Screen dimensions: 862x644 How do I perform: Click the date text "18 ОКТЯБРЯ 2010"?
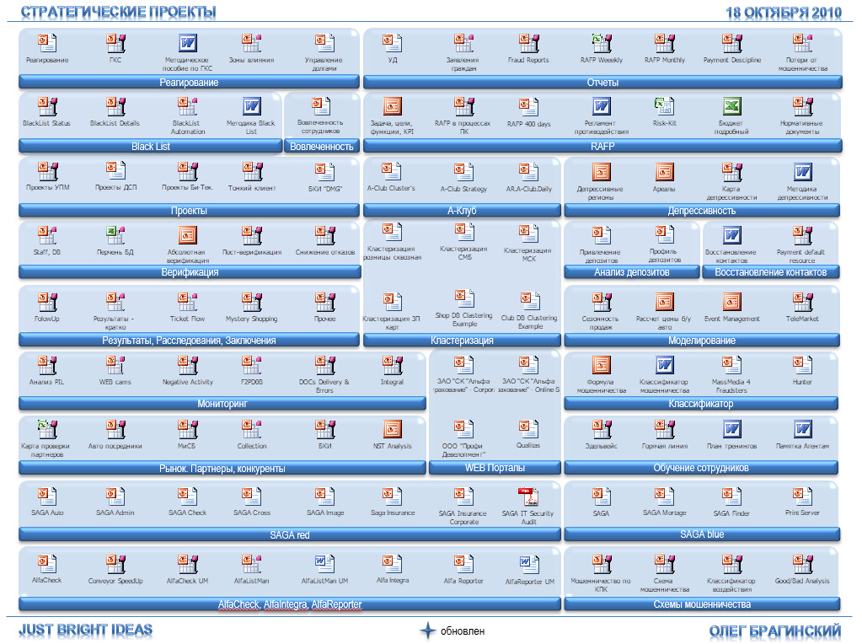784,12
